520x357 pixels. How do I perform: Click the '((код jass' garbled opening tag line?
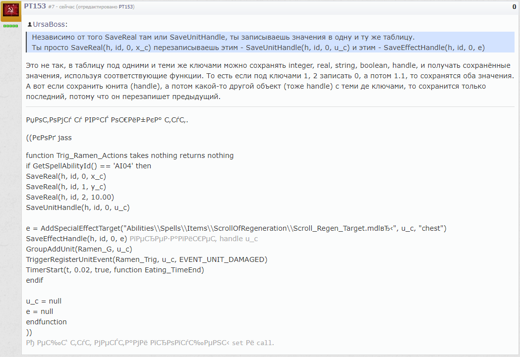pos(49,138)
